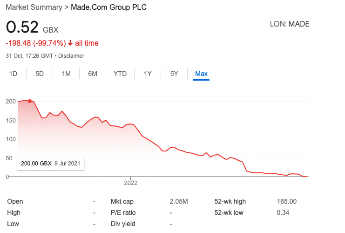Click the 0.52 current price

click(22, 27)
